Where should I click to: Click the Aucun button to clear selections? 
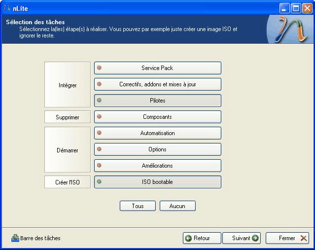click(x=177, y=206)
